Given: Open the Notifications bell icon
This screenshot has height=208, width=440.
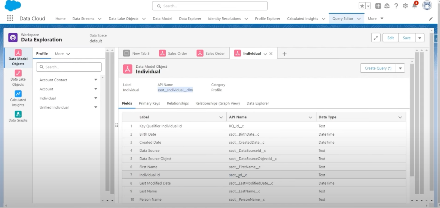Looking at the screenshot, I should click(x=414, y=5).
